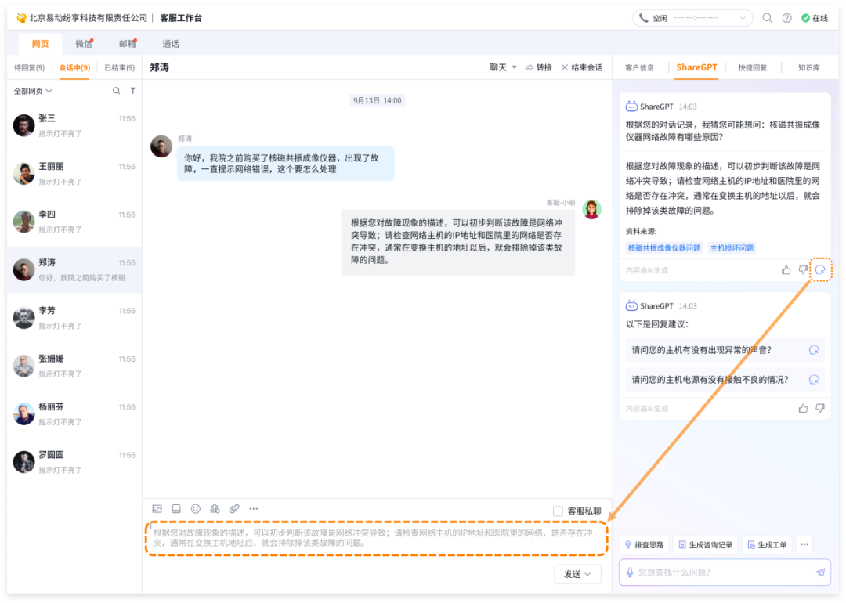Open conversation with 张姗姗
Viewport: 846px width, 603px height.
click(74, 366)
